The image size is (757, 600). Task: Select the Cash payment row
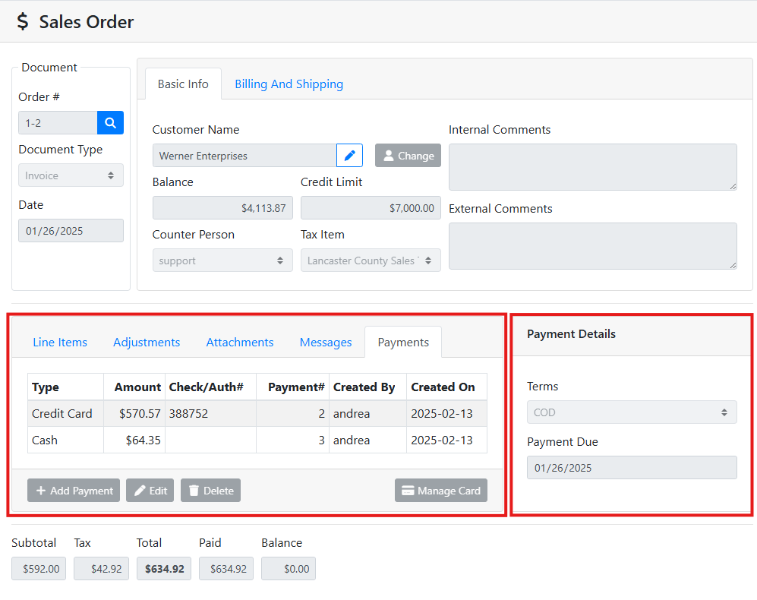tap(257, 441)
